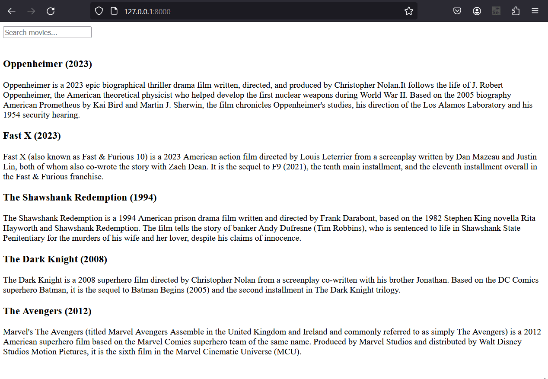
Task: Click The Dark Knight (2008) heading
Action: pyautogui.click(x=55, y=259)
